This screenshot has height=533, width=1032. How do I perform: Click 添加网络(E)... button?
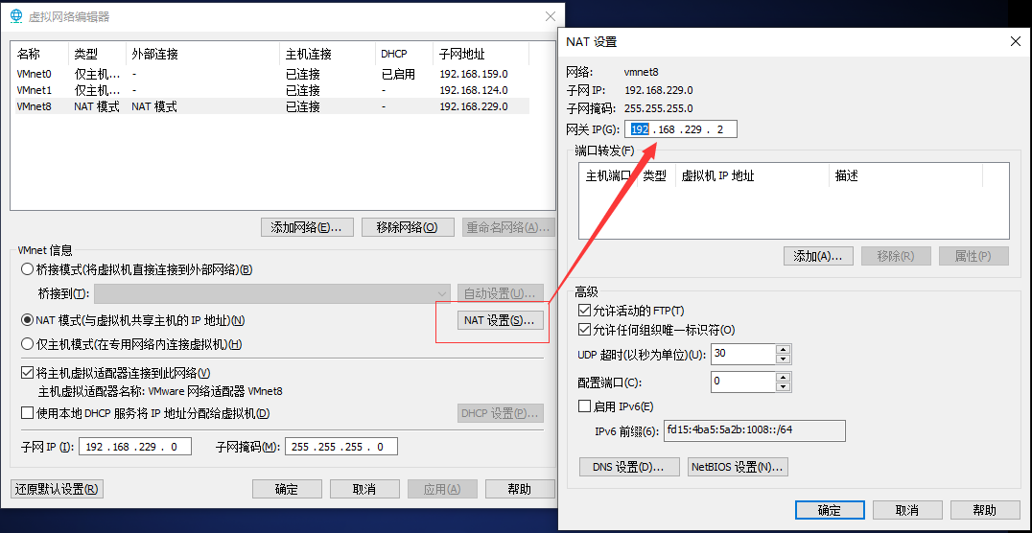click(x=307, y=228)
